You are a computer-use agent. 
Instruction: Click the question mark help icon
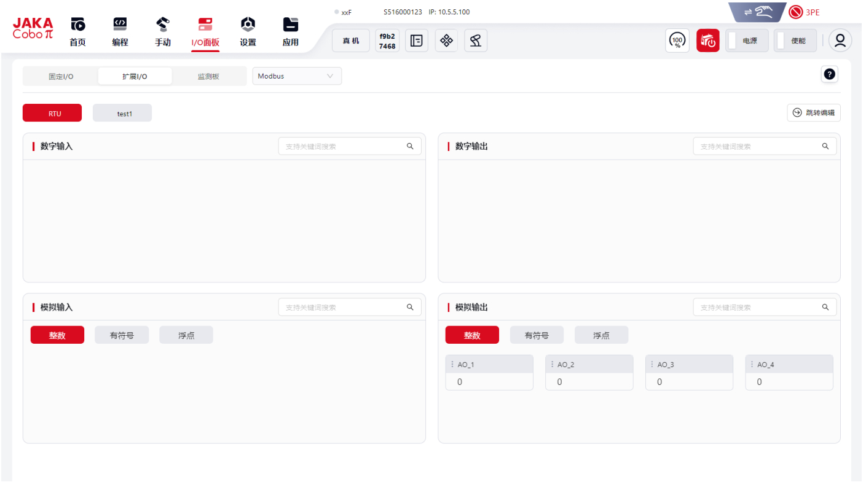[x=829, y=75]
